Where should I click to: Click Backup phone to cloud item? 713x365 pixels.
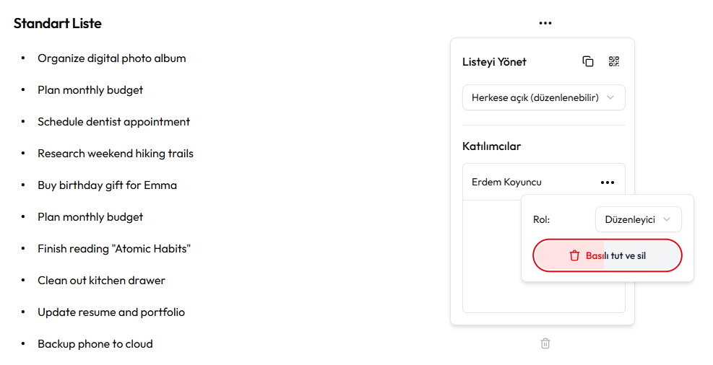tap(95, 344)
